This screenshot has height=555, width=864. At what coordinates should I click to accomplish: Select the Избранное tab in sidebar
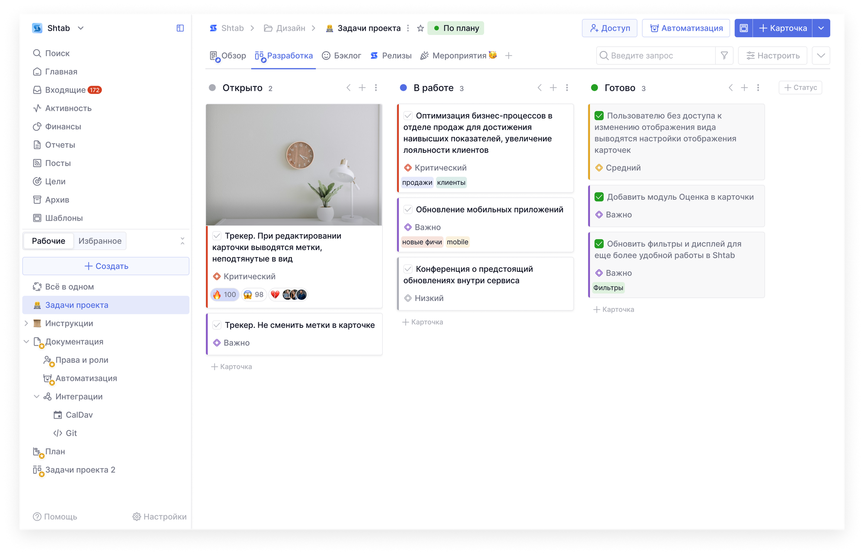click(x=100, y=241)
